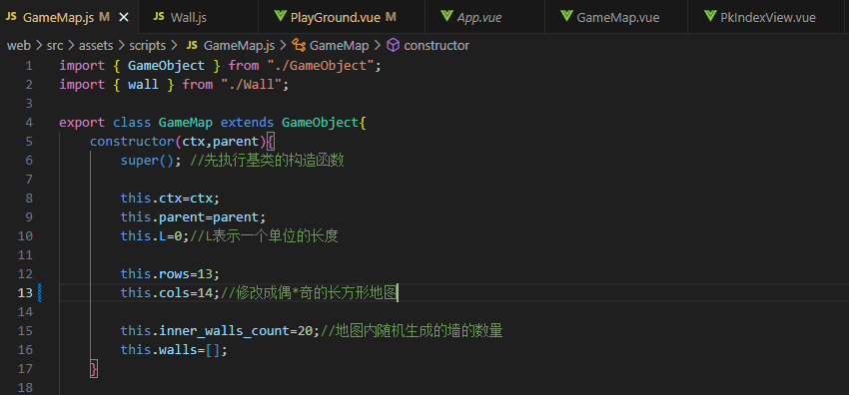This screenshot has width=849, height=395.
Task: Click the class symbol icon in breadcrumb
Action: (299, 46)
